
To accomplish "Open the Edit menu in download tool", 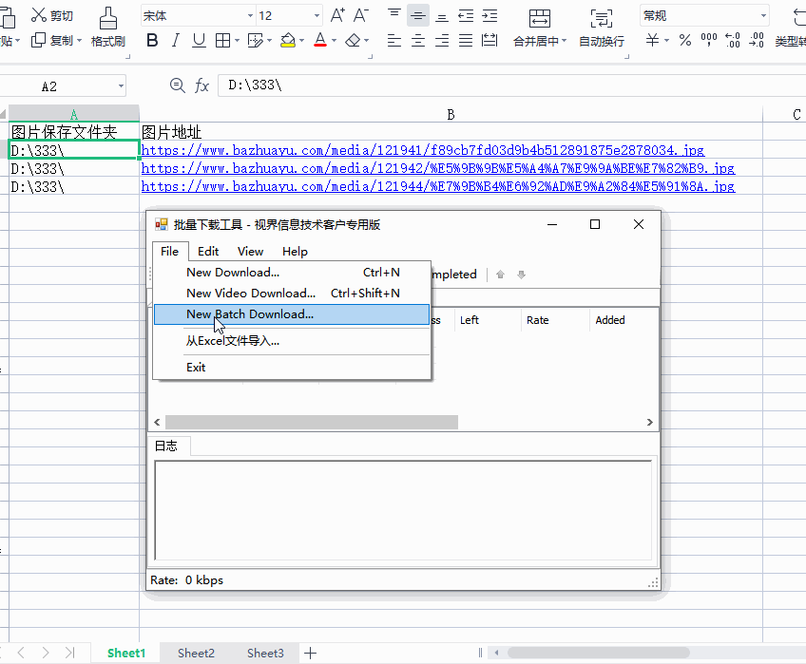I will tap(208, 252).
